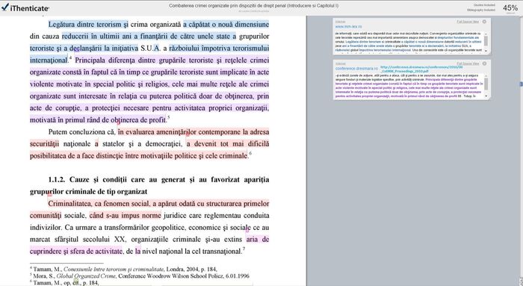Viewport: 523px width, 286px height.
Task: Open the www.mm-lex.ro source link
Action: [x=348, y=26]
